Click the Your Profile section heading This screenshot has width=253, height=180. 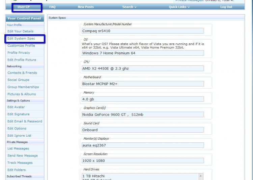click(x=14, y=25)
